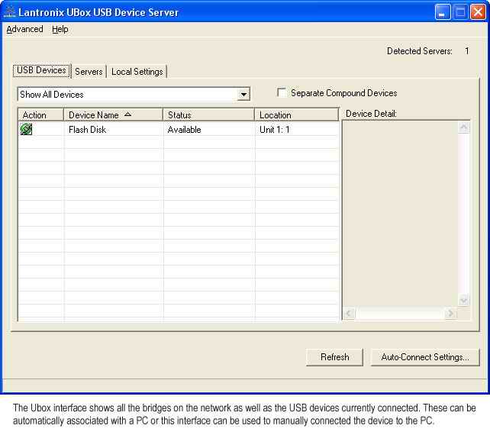Click the Available status cell
Image resolution: width=490 pixels, height=435 pixels.
184,130
